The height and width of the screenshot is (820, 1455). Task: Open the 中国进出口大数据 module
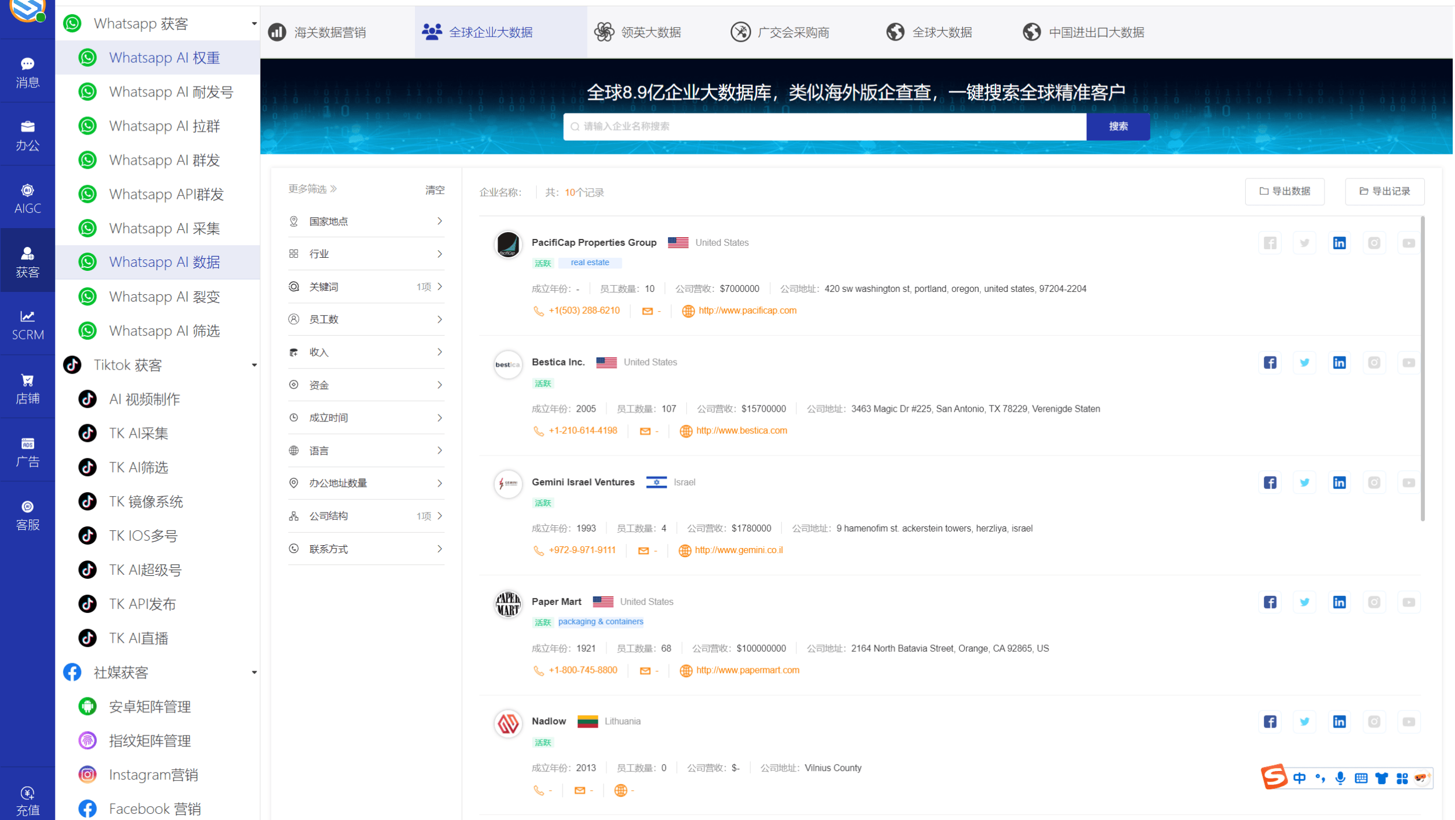1033,32
